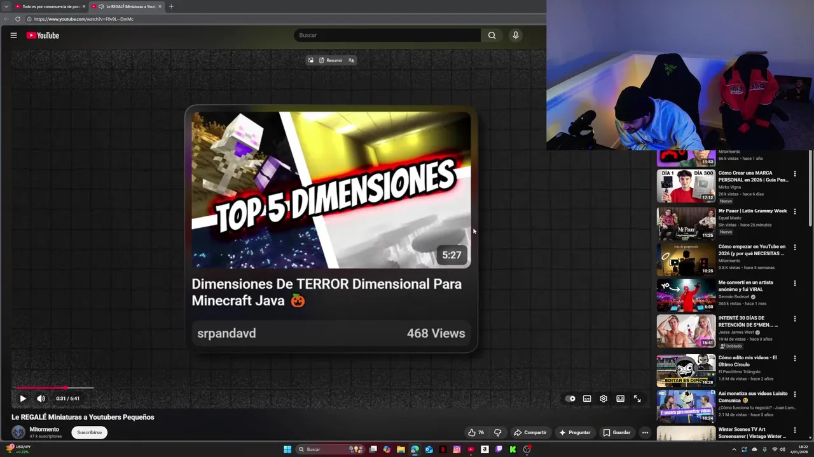
Task: Close the 'Todo es por consecuencia' tab
Action: [x=83, y=6]
